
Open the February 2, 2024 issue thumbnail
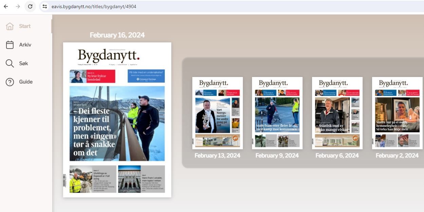pos(397,113)
